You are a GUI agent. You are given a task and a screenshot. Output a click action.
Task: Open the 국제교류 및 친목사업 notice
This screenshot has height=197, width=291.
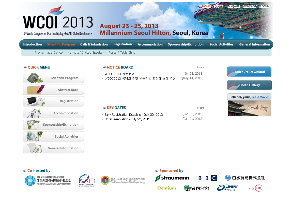[140, 79]
